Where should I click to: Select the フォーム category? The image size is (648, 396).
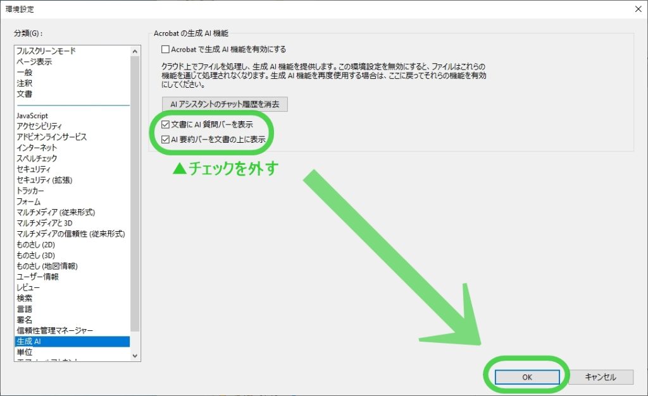coord(28,201)
